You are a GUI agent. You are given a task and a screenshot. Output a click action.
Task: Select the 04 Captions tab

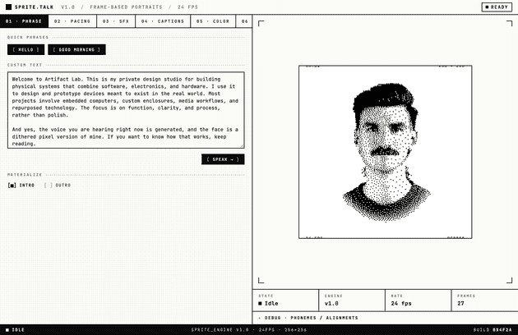pos(163,21)
